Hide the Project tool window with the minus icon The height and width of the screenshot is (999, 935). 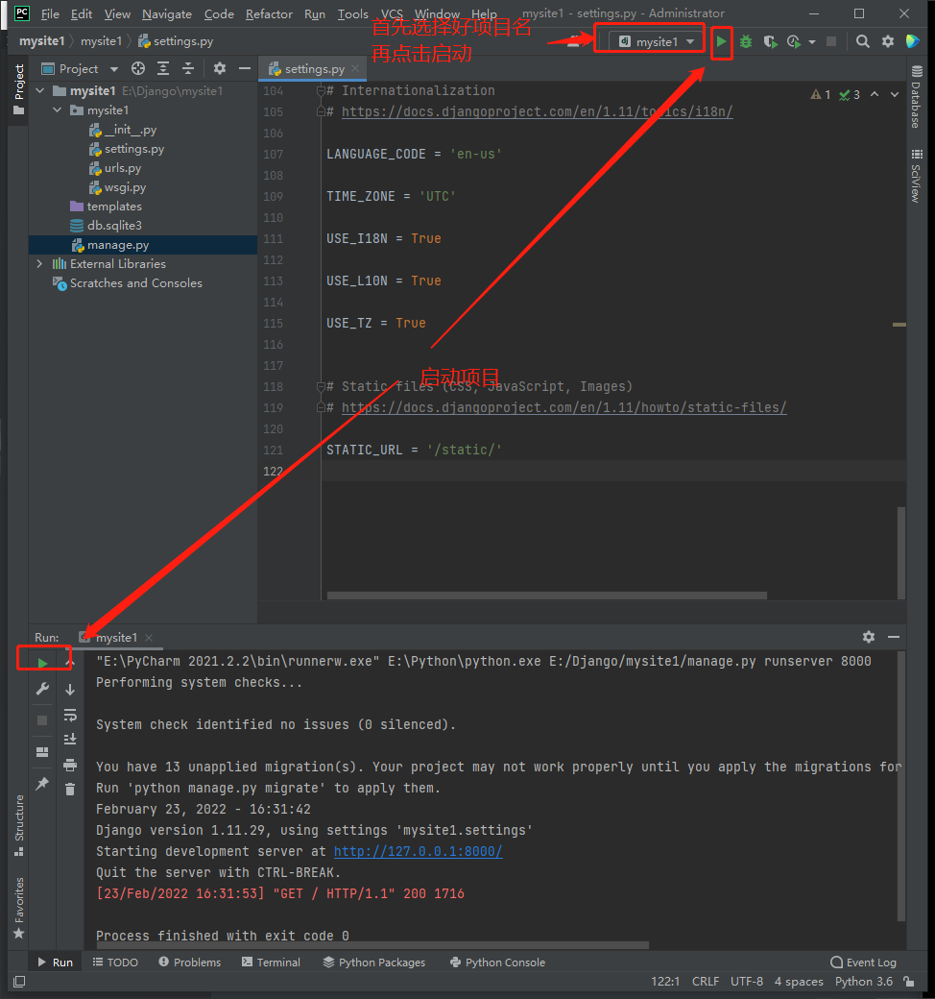coord(245,68)
